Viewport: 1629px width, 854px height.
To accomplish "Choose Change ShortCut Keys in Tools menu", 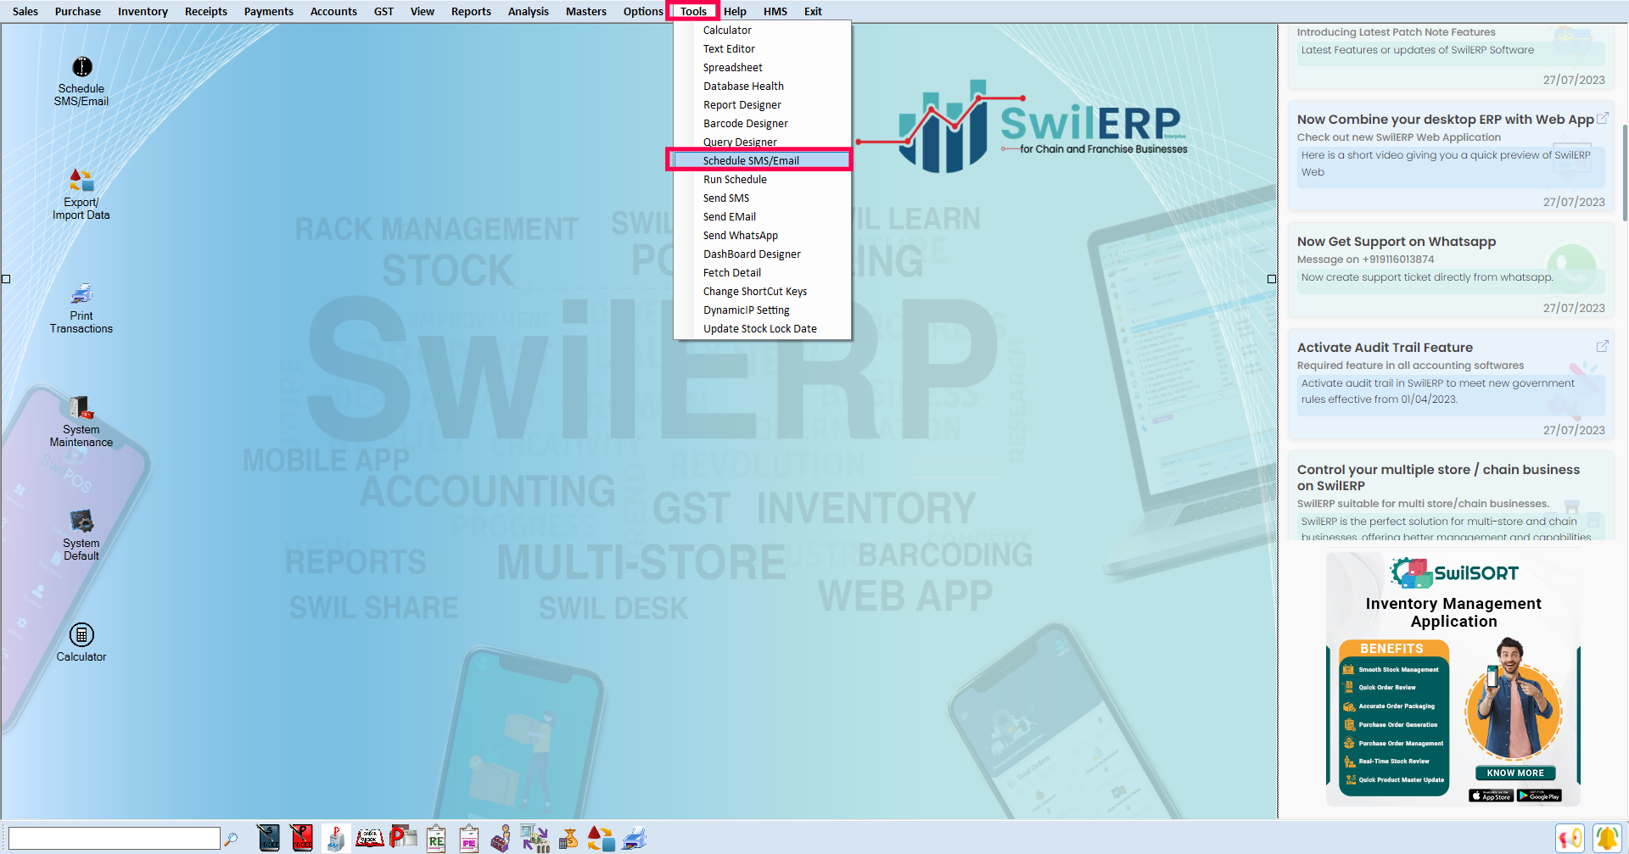I will pyautogui.click(x=762, y=291).
